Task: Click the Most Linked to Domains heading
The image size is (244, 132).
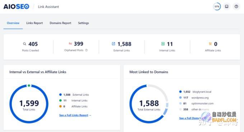Action: coord(149,72)
